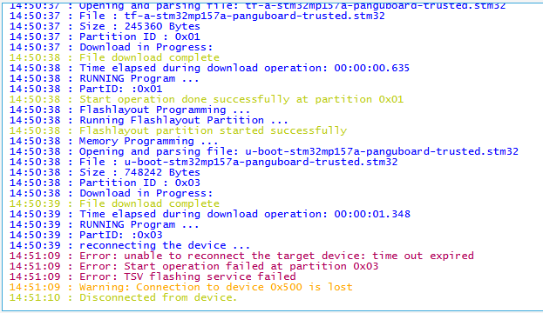Click the Partition ID 0x01 log line
The image size is (543, 313).
[x=105, y=37]
